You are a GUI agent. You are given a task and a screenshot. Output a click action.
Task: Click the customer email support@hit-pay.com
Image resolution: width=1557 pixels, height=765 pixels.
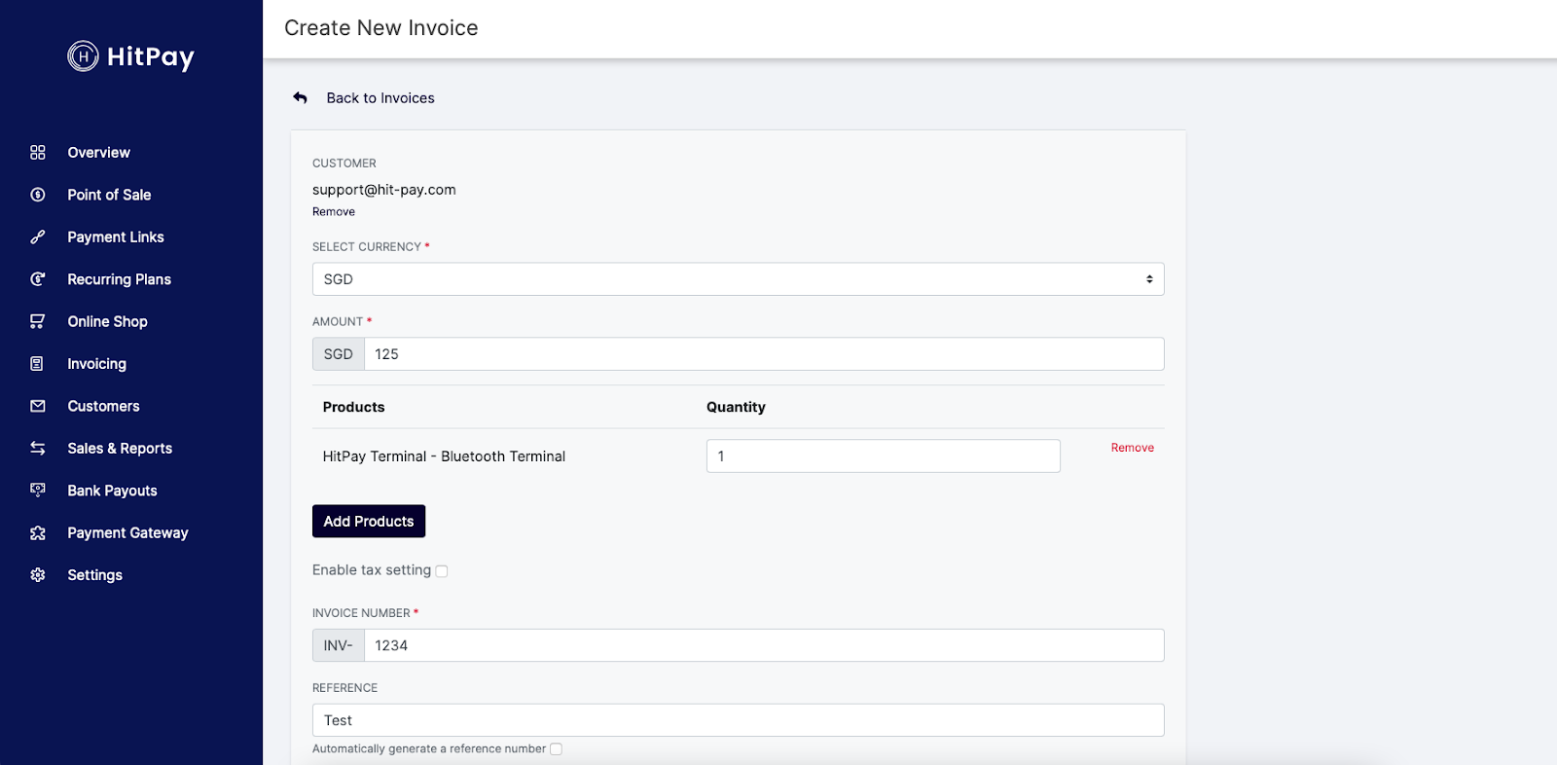(383, 190)
